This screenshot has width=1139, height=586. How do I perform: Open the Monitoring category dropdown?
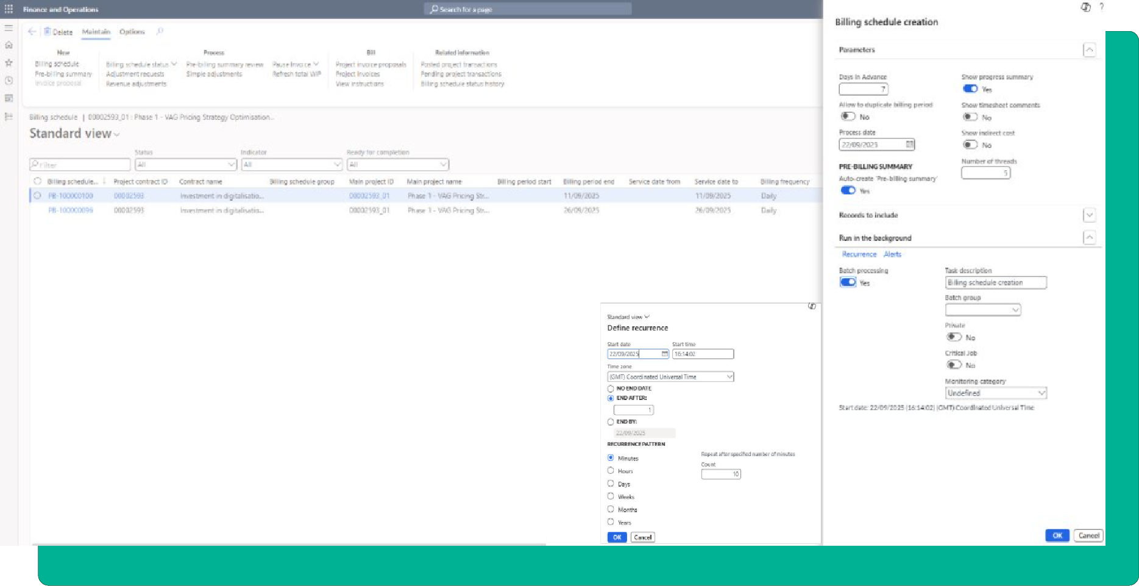1041,393
